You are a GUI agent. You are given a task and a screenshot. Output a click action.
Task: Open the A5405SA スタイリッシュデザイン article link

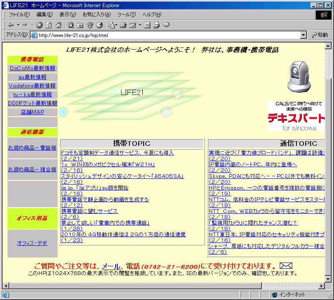pyautogui.click(x=122, y=176)
